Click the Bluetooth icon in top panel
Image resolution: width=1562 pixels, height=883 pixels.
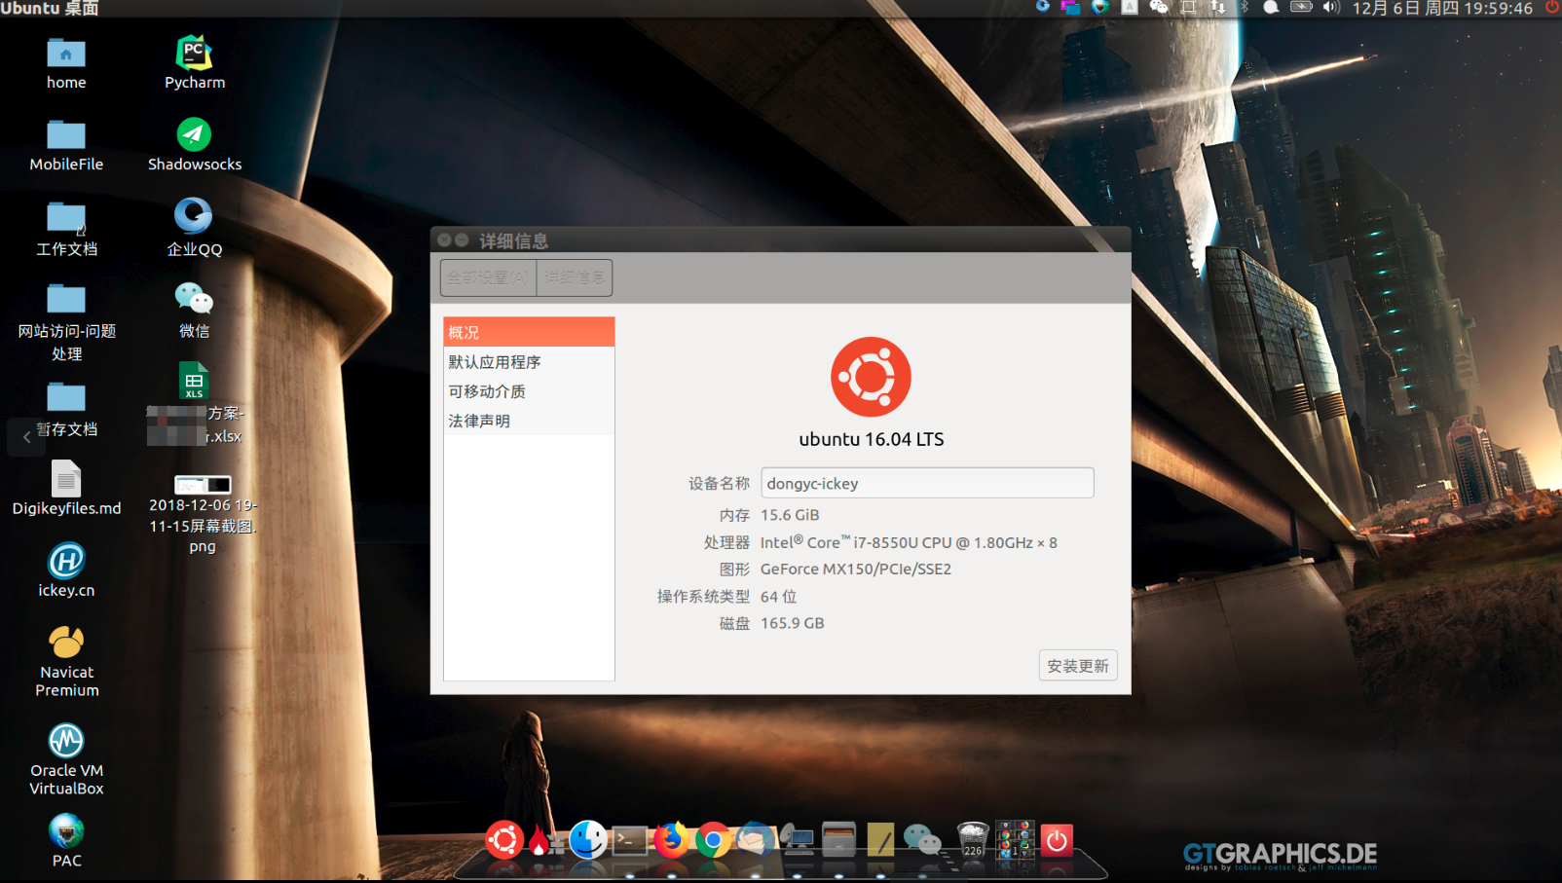[1244, 8]
